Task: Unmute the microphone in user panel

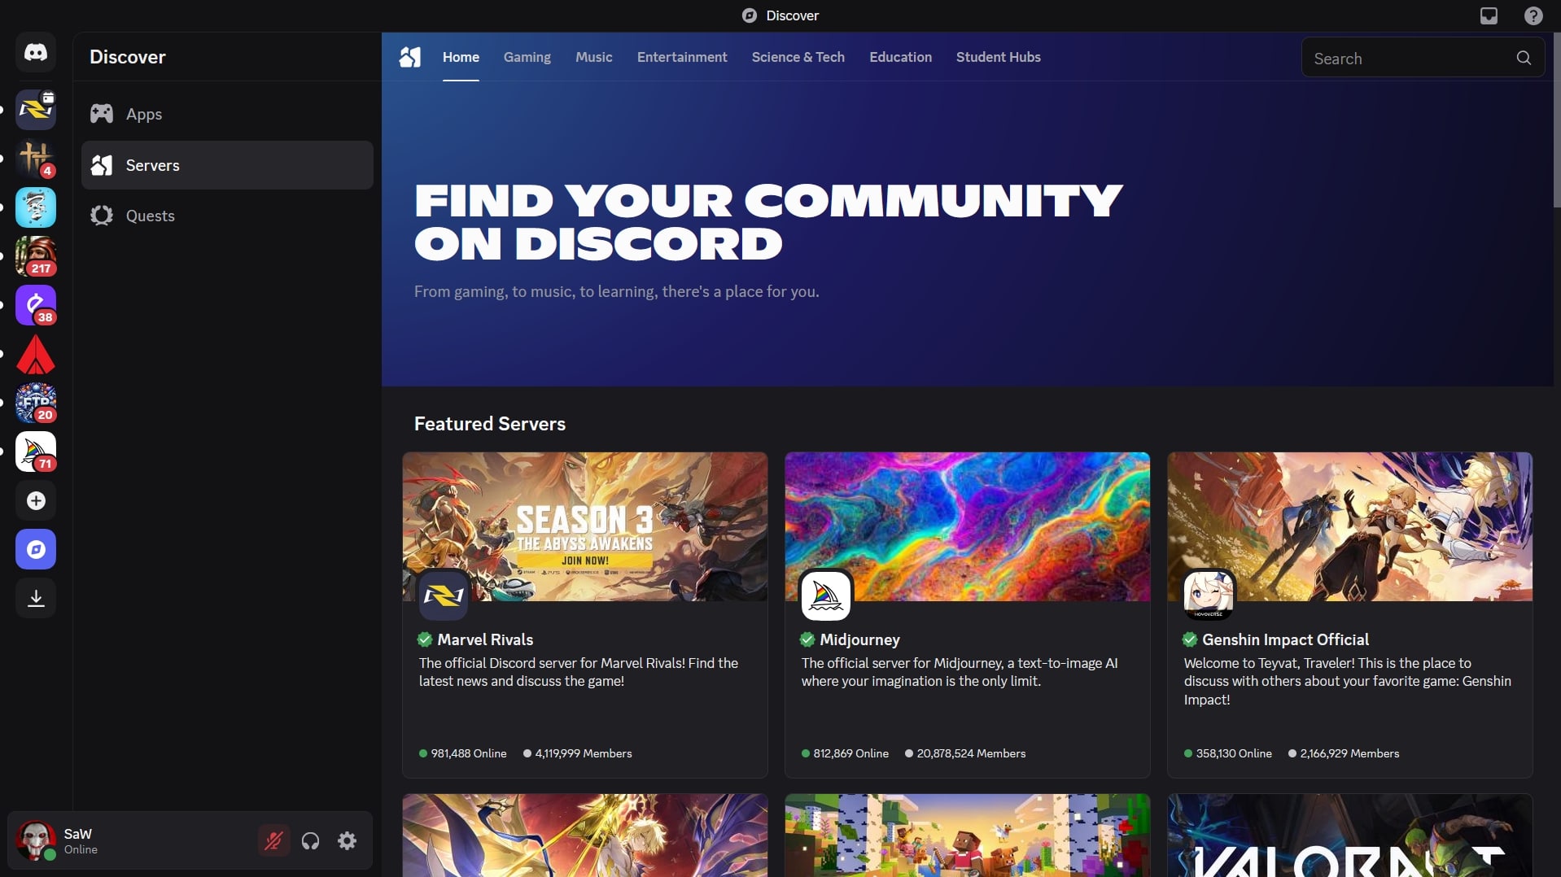Action: point(274,840)
